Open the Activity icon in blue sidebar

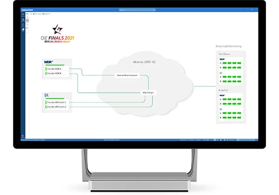click(23, 19)
